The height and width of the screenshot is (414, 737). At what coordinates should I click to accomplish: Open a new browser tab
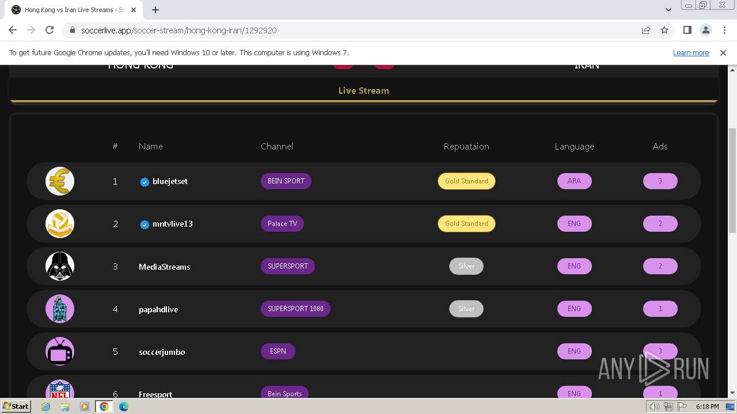pyautogui.click(x=155, y=10)
